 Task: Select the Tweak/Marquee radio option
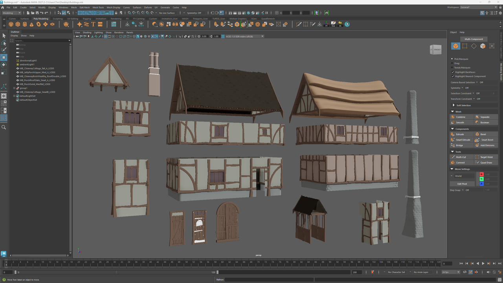tap(452, 68)
